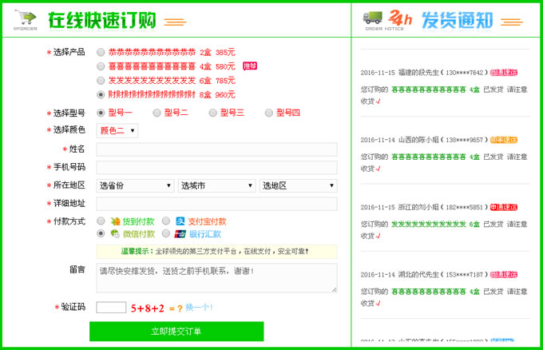Click the 24h shipping icon

coord(400,18)
